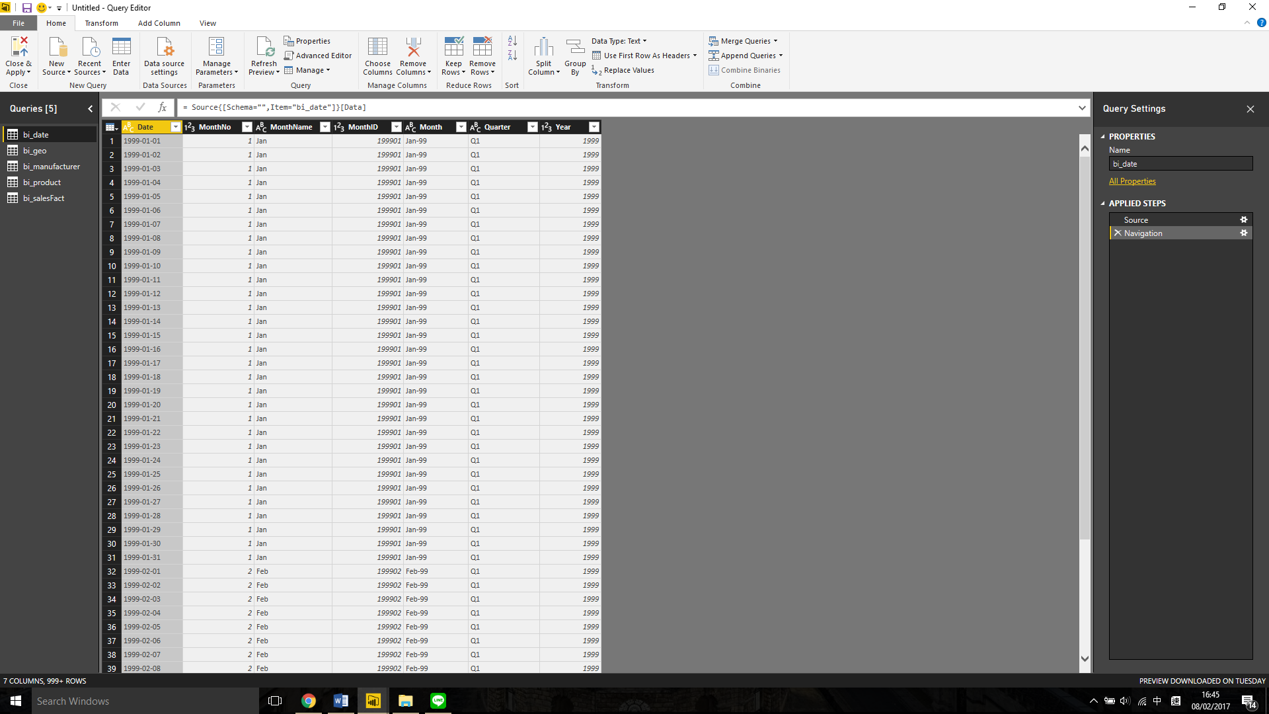Open Chrome from taskbar
This screenshot has width=1269, height=714.
pos(308,701)
